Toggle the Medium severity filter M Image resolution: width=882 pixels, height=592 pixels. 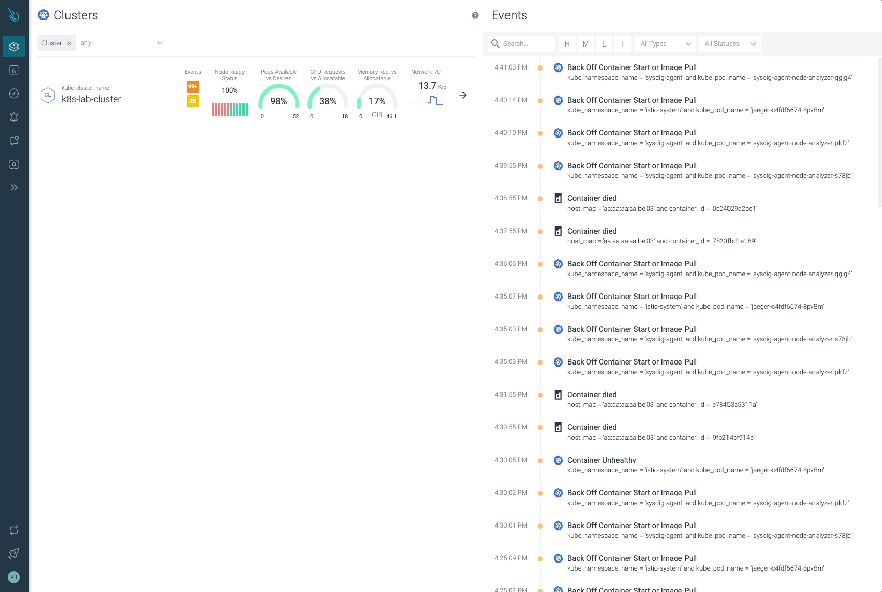(x=585, y=44)
